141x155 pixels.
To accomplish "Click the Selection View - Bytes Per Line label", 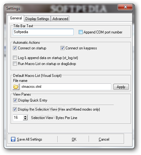I will [x=54, y=118].
